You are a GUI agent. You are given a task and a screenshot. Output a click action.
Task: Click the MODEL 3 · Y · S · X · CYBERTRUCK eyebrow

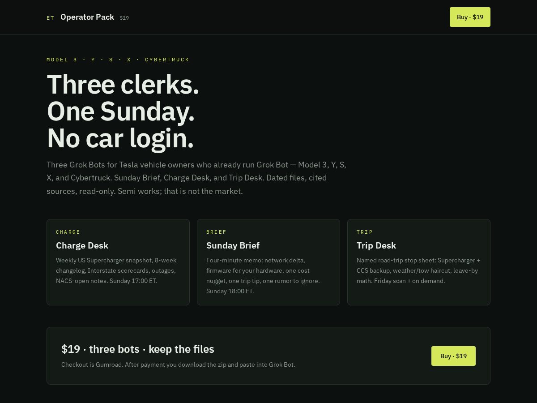[x=118, y=60]
